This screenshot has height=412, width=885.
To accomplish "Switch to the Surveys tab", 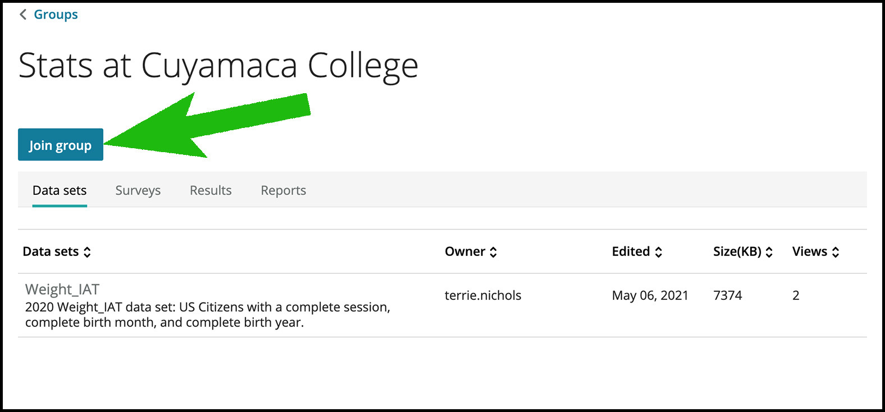I will 138,190.
